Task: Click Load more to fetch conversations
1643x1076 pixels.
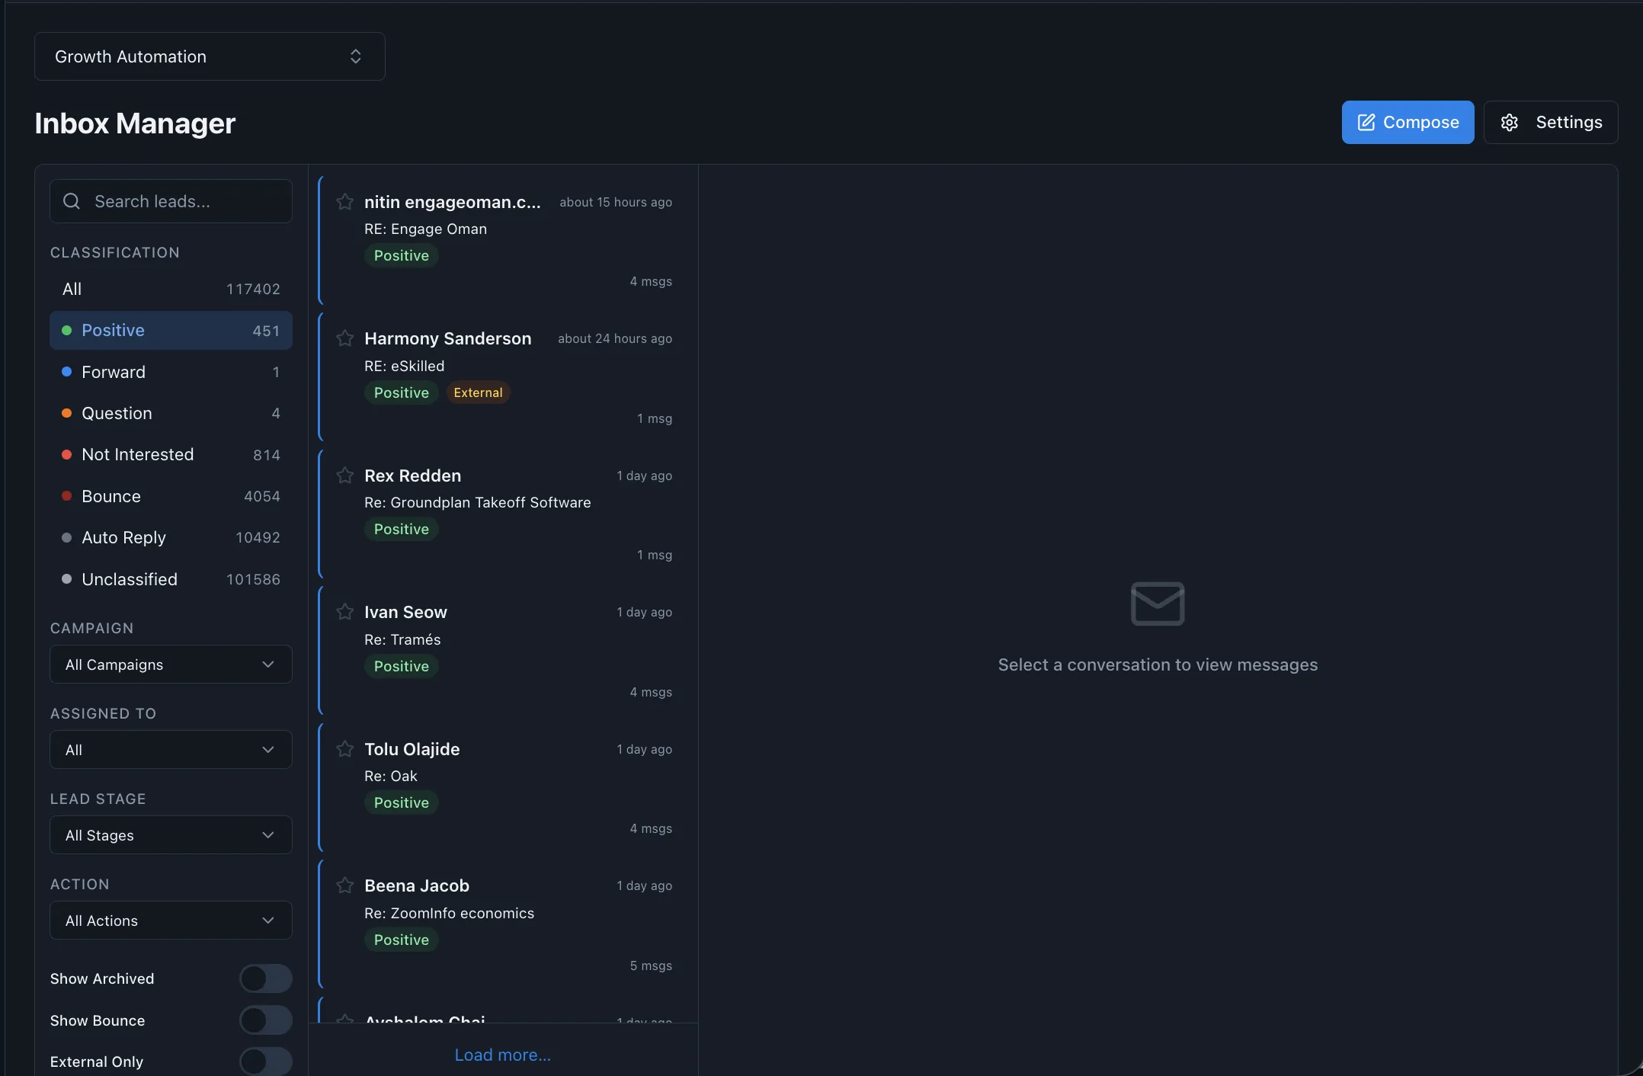Action: (502, 1055)
